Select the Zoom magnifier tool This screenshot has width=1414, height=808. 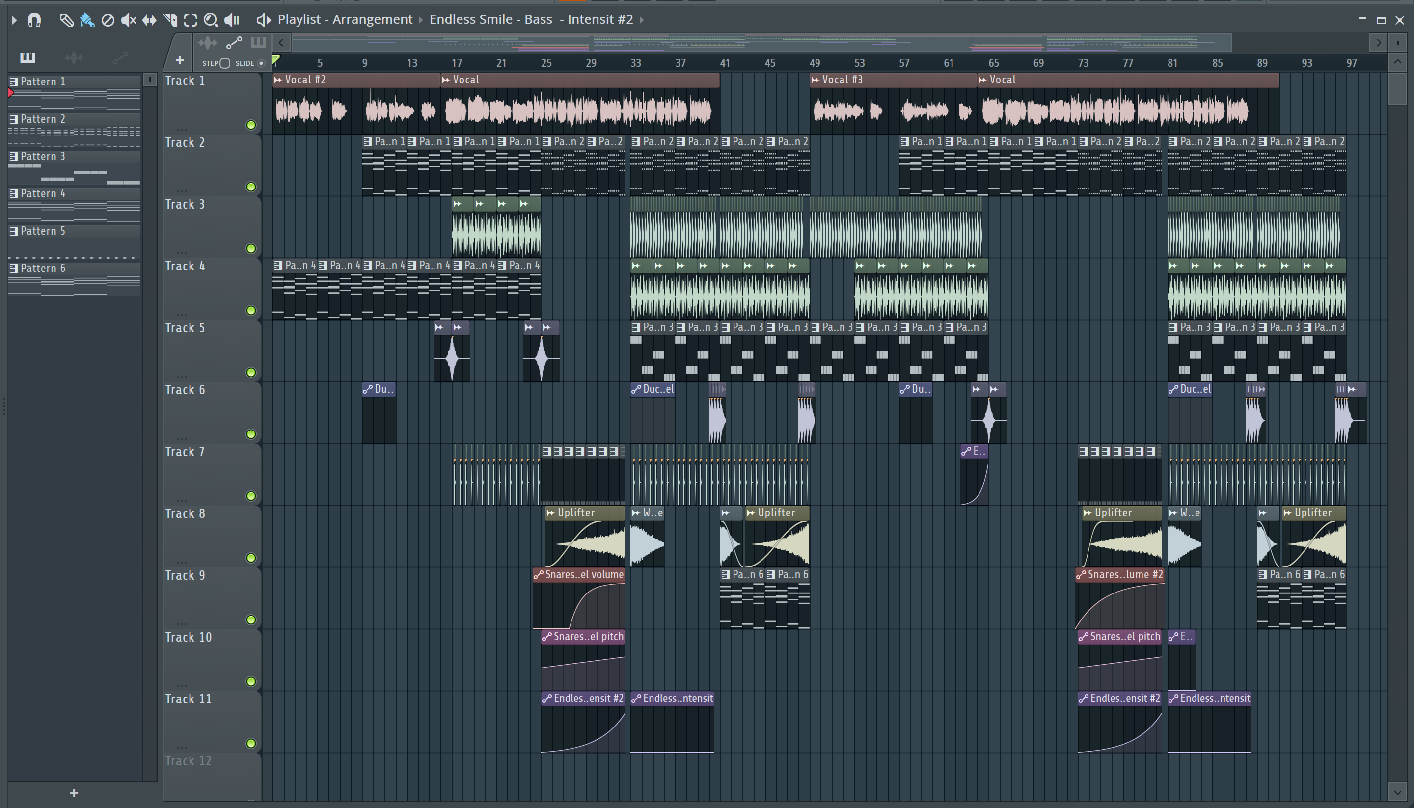coord(211,21)
